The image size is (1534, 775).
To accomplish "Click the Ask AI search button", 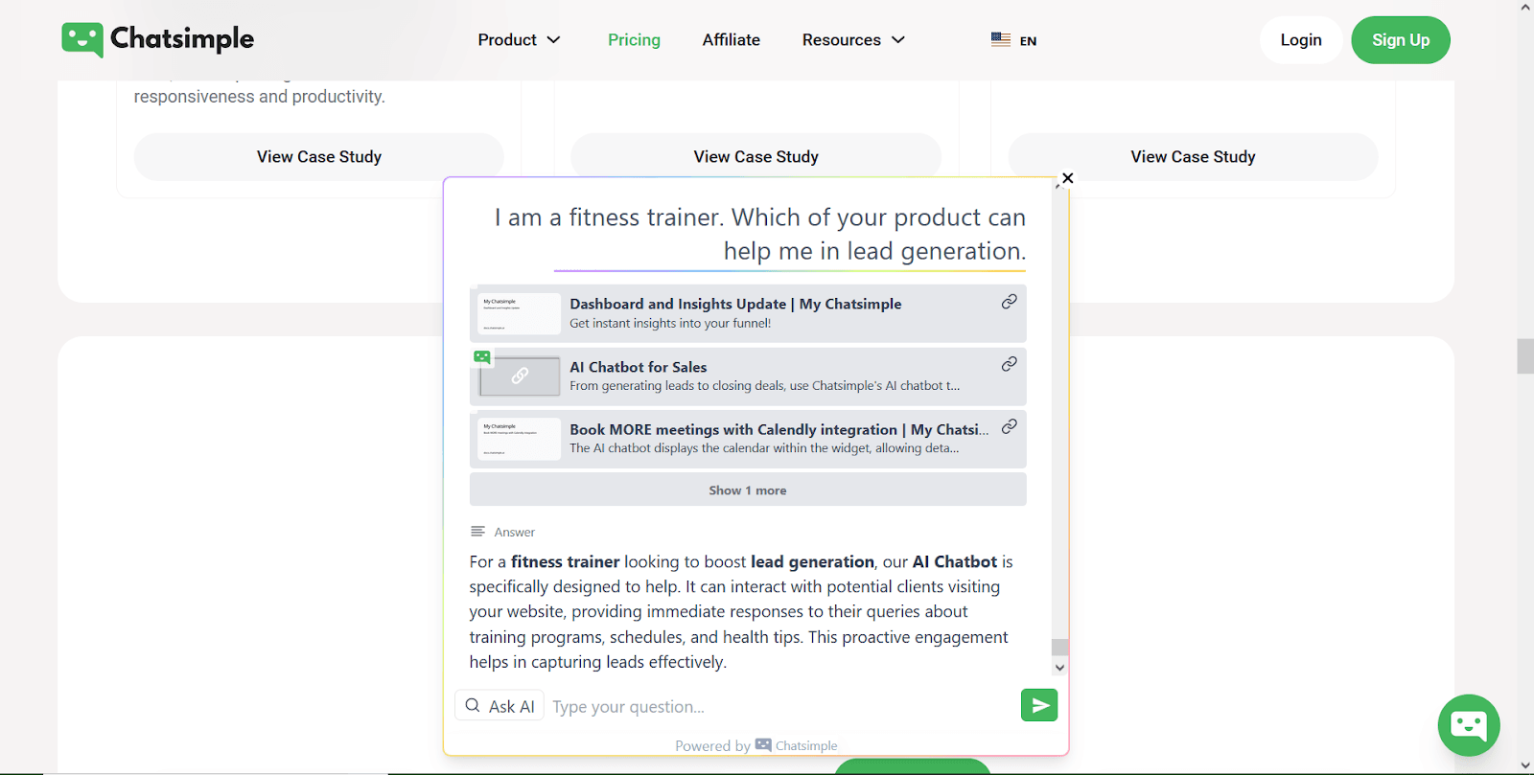I will pos(500,706).
